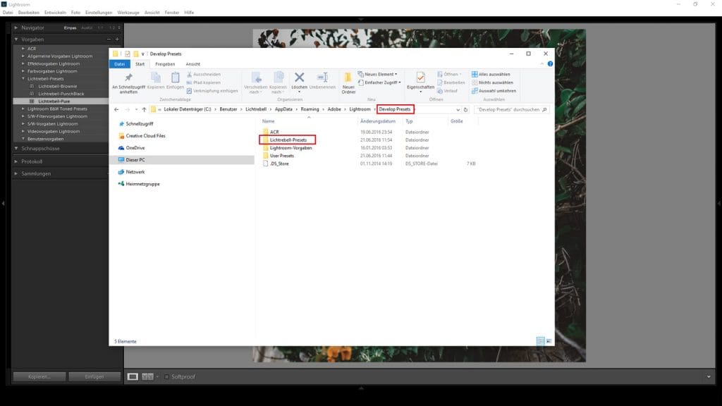
Task: Open Neues Element dropdown
Action: pos(378,74)
